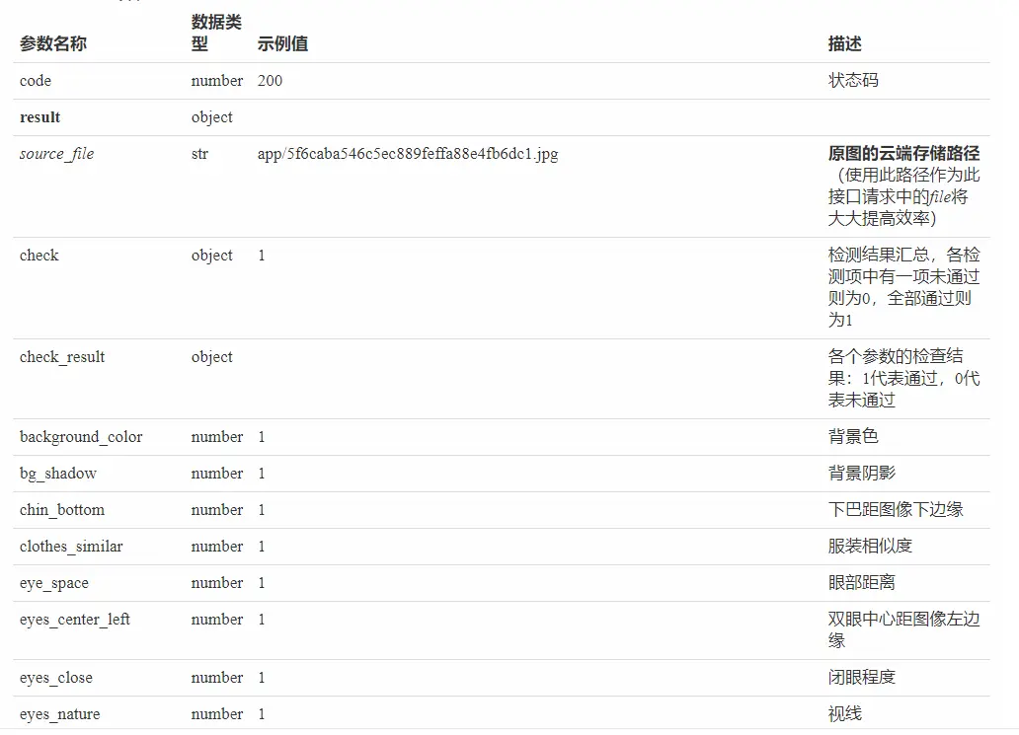Select the eyes_nature parameter name
The width and height of the screenshot is (1019, 735).
60,714
